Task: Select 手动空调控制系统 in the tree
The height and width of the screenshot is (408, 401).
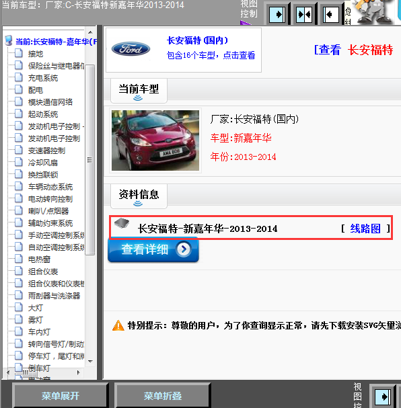Action: click(x=57, y=235)
